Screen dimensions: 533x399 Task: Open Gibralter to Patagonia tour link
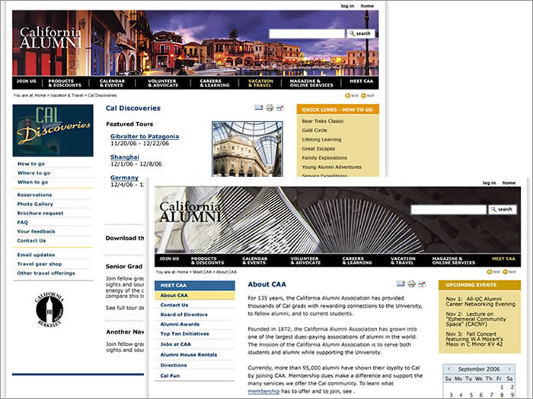point(145,136)
